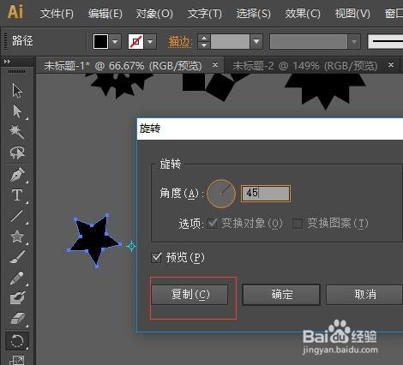
Task: Select the Pencil tool
Action: tap(17, 278)
